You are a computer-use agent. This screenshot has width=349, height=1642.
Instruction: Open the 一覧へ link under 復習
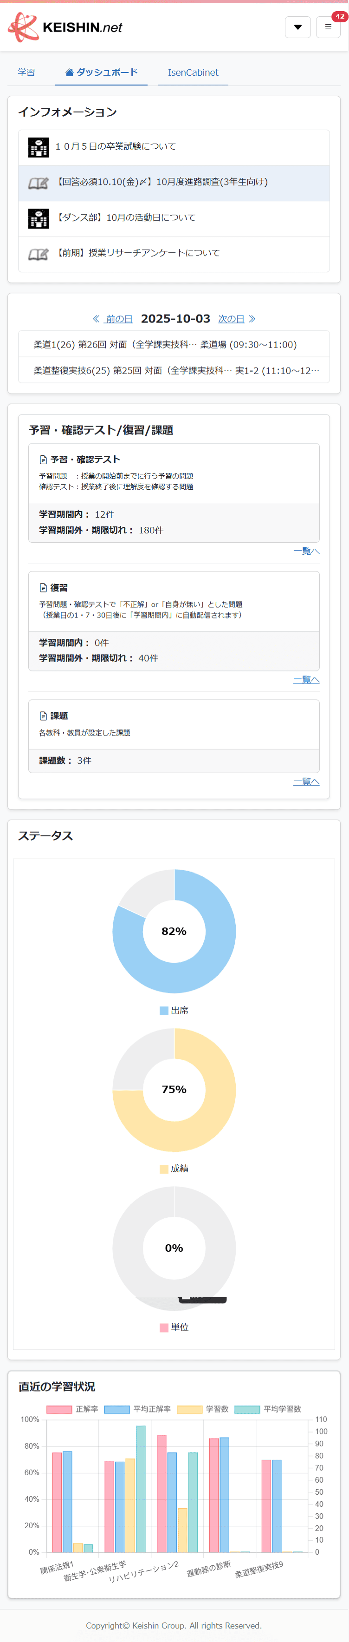306,680
